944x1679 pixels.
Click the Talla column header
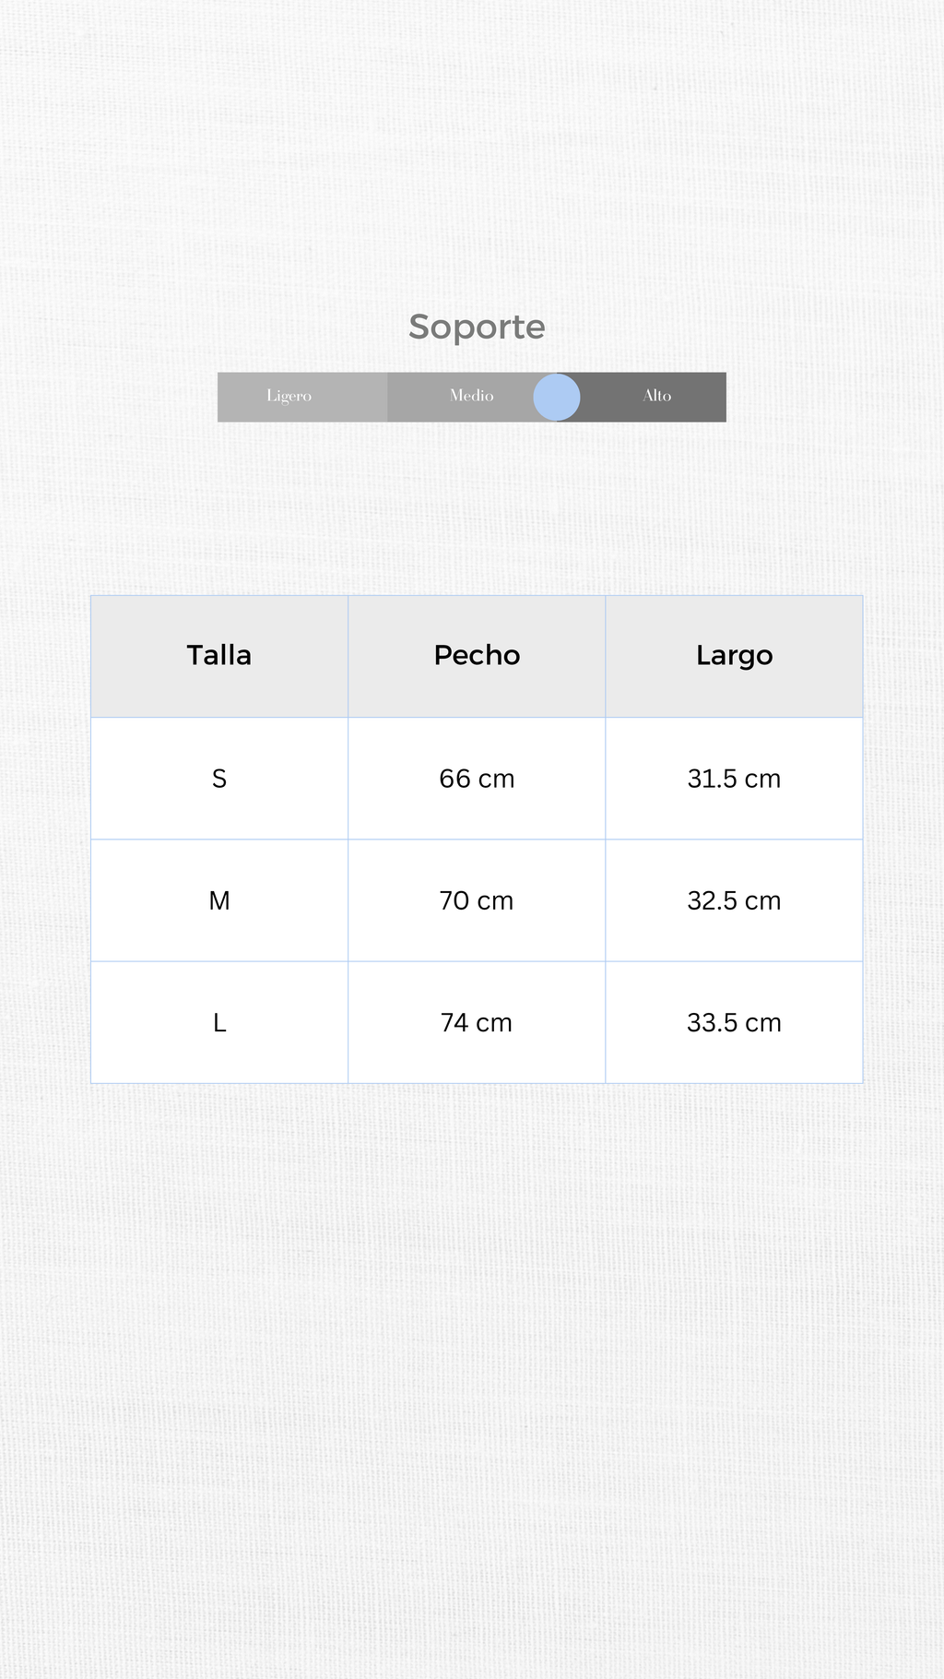click(x=219, y=655)
